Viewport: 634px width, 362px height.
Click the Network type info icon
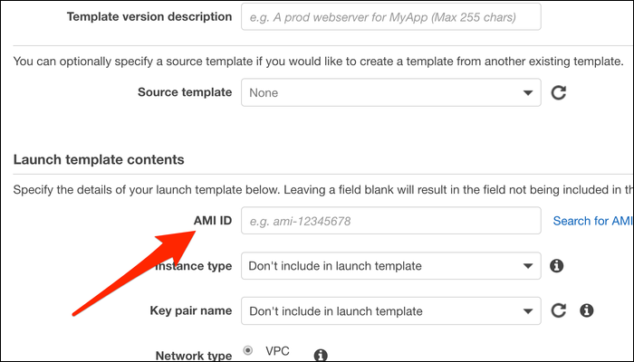320,356
